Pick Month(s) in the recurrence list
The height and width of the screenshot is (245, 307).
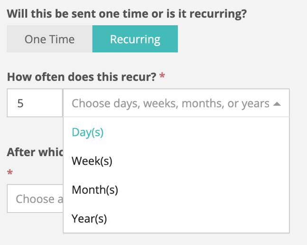pos(95,190)
